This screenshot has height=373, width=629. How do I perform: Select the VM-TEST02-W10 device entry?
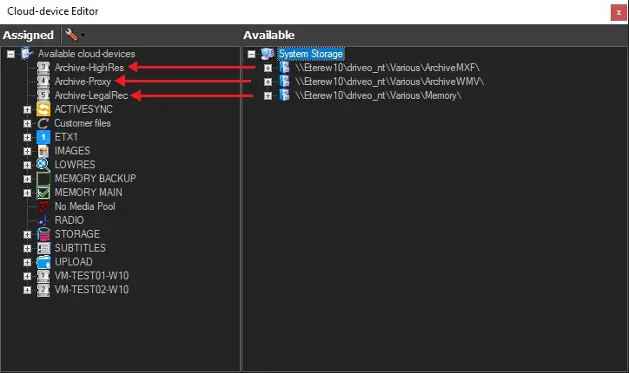(91, 290)
